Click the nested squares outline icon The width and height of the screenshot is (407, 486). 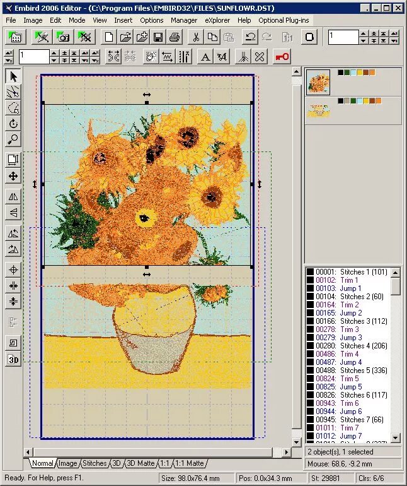coord(13,343)
